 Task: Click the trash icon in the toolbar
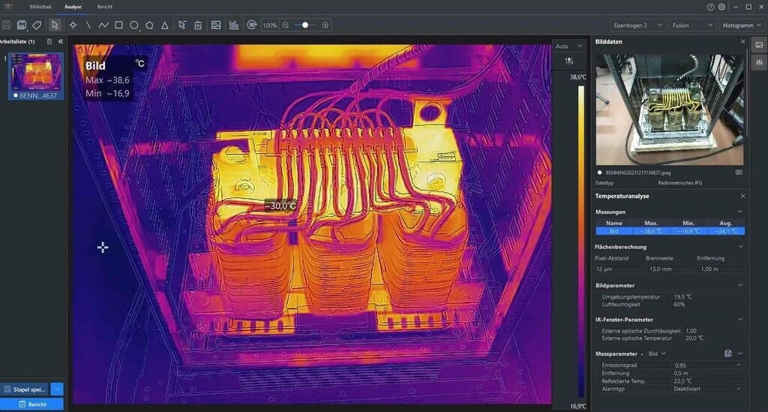(198, 25)
